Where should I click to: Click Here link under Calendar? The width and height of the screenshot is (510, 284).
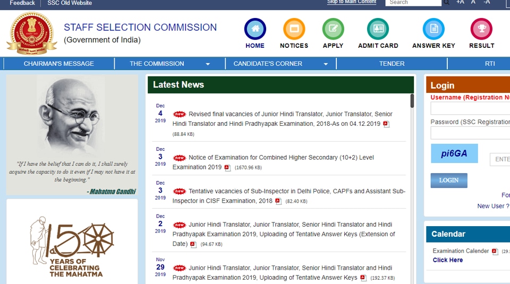(x=447, y=260)
